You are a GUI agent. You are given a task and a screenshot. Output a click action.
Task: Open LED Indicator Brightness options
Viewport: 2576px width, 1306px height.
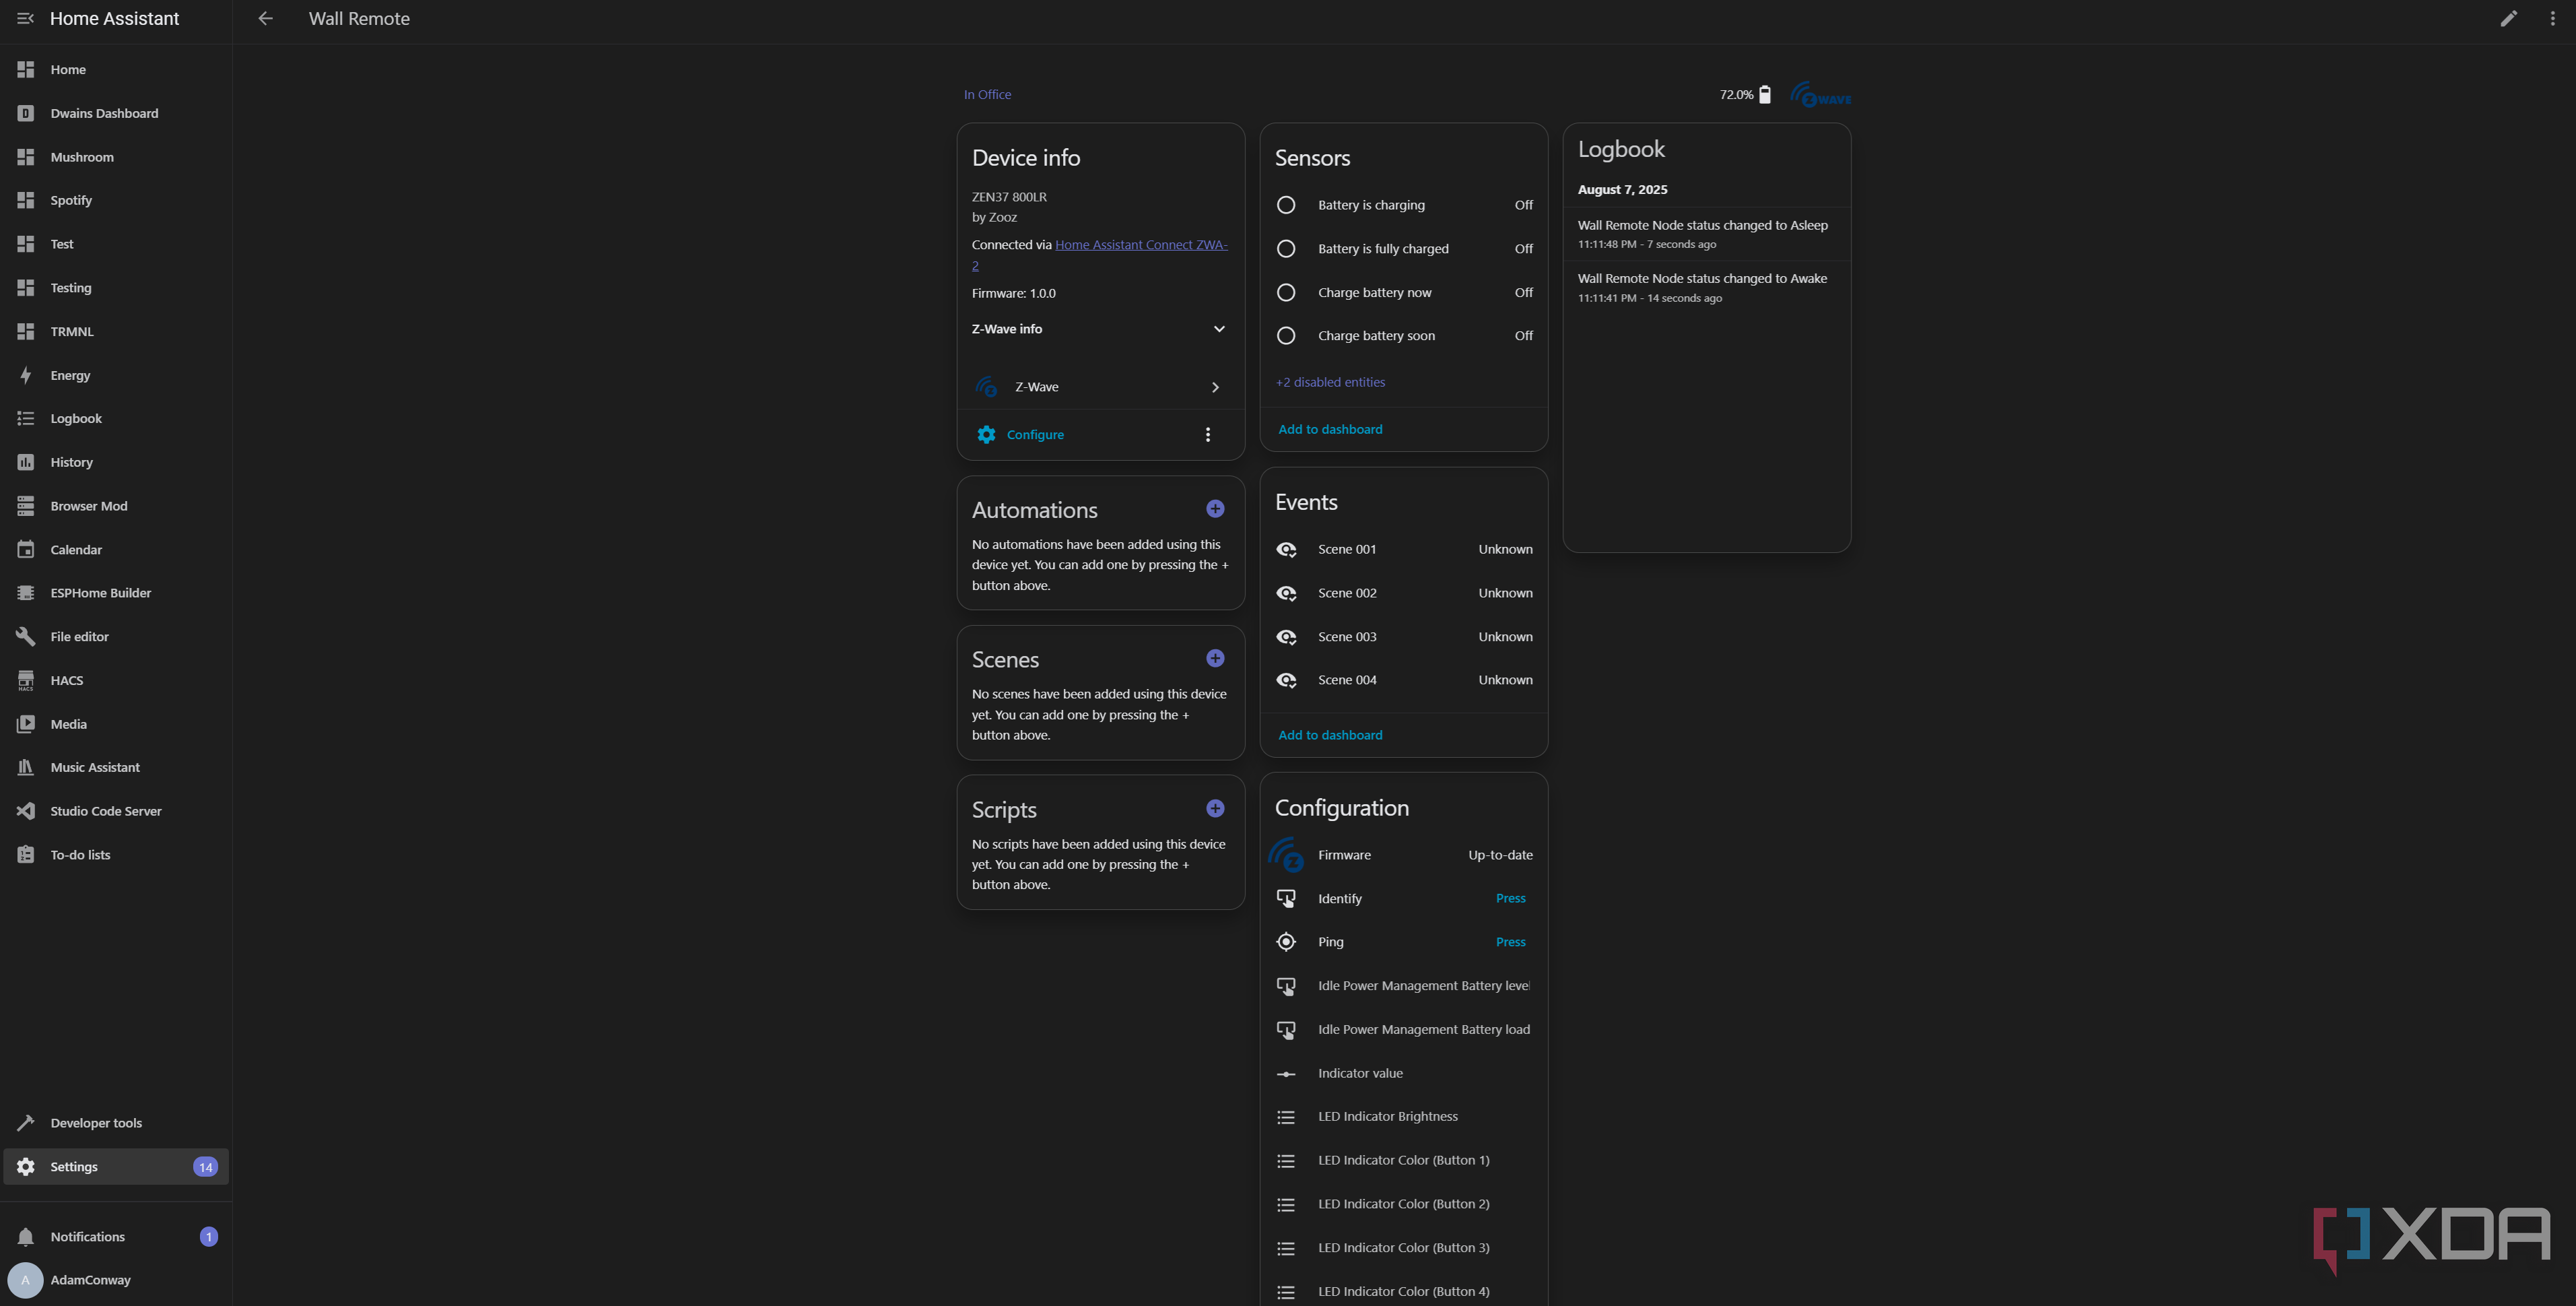click(x=1404, y=1116)
